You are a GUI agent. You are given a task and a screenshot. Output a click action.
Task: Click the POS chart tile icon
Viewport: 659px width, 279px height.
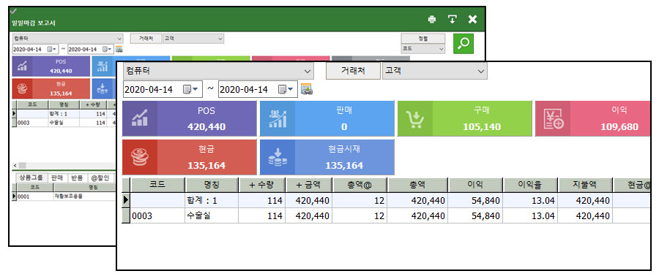[140, 118]
